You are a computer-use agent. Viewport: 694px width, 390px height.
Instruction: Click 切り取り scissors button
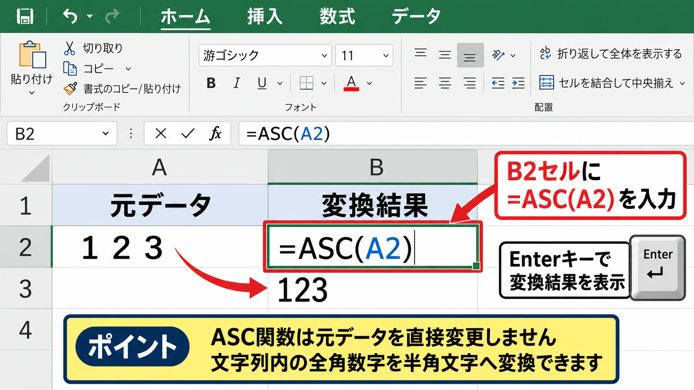(x=93, y=48)
